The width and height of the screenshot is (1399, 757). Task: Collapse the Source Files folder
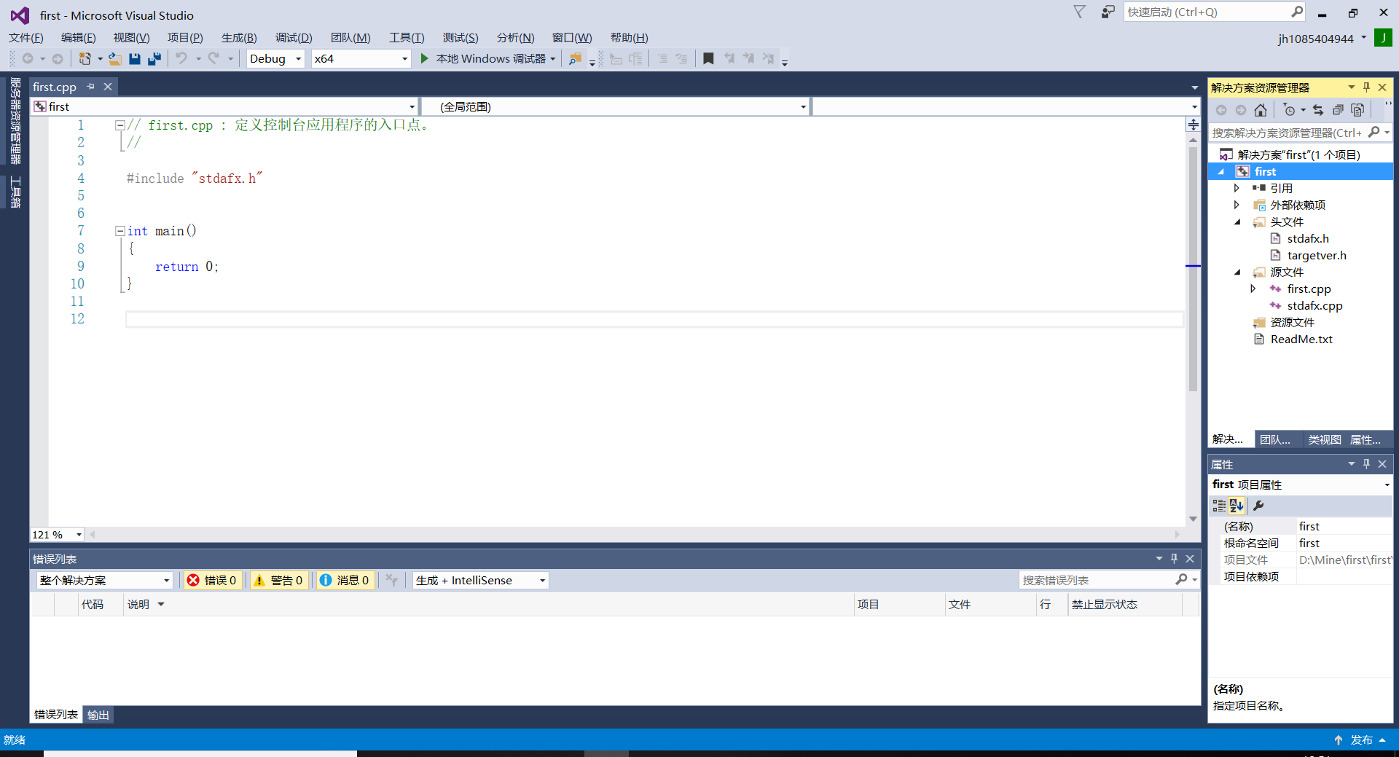(x=1237, y=272)
